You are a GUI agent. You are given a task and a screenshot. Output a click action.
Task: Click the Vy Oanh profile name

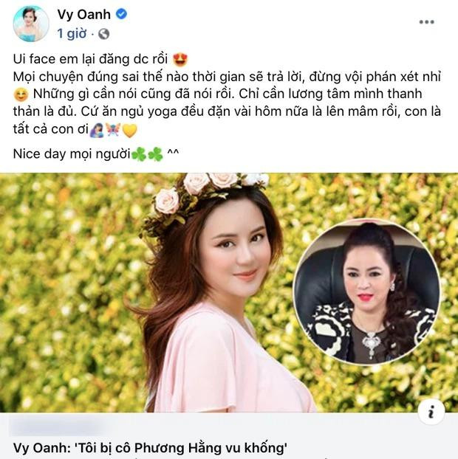(83, 14)
